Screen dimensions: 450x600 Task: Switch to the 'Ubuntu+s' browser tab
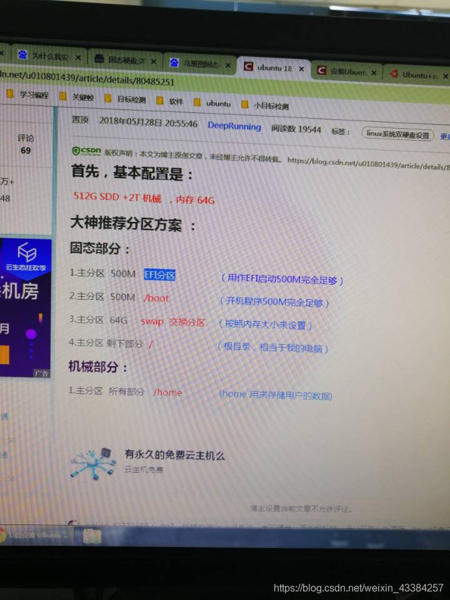418,75
